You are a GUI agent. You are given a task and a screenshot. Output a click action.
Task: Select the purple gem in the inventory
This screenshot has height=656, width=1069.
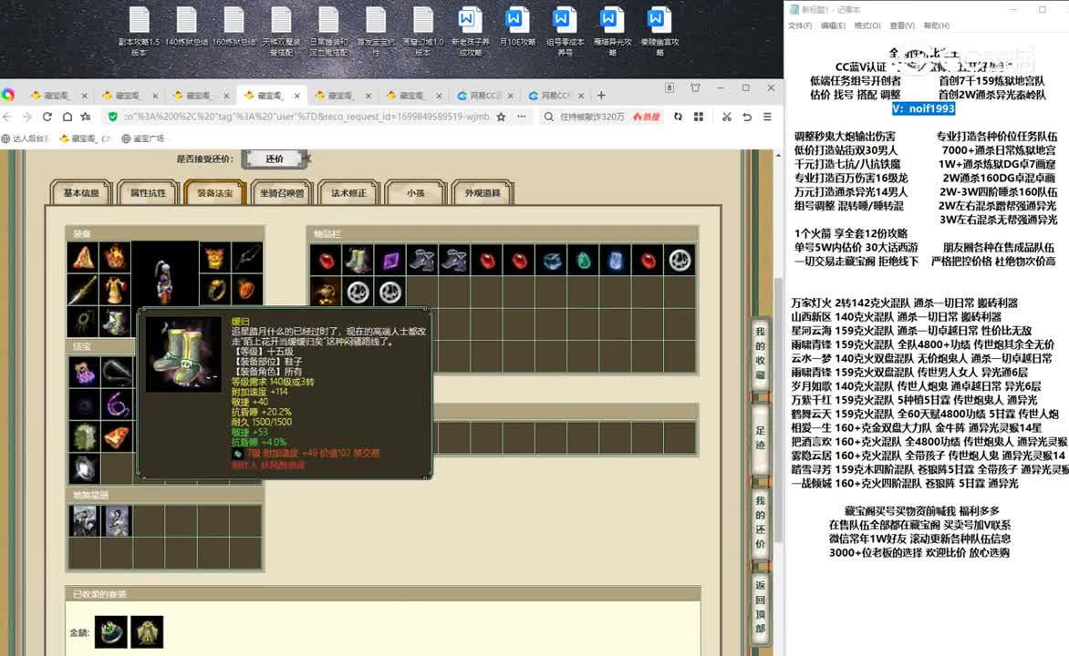pyautogui.click(x=390, y=261)
